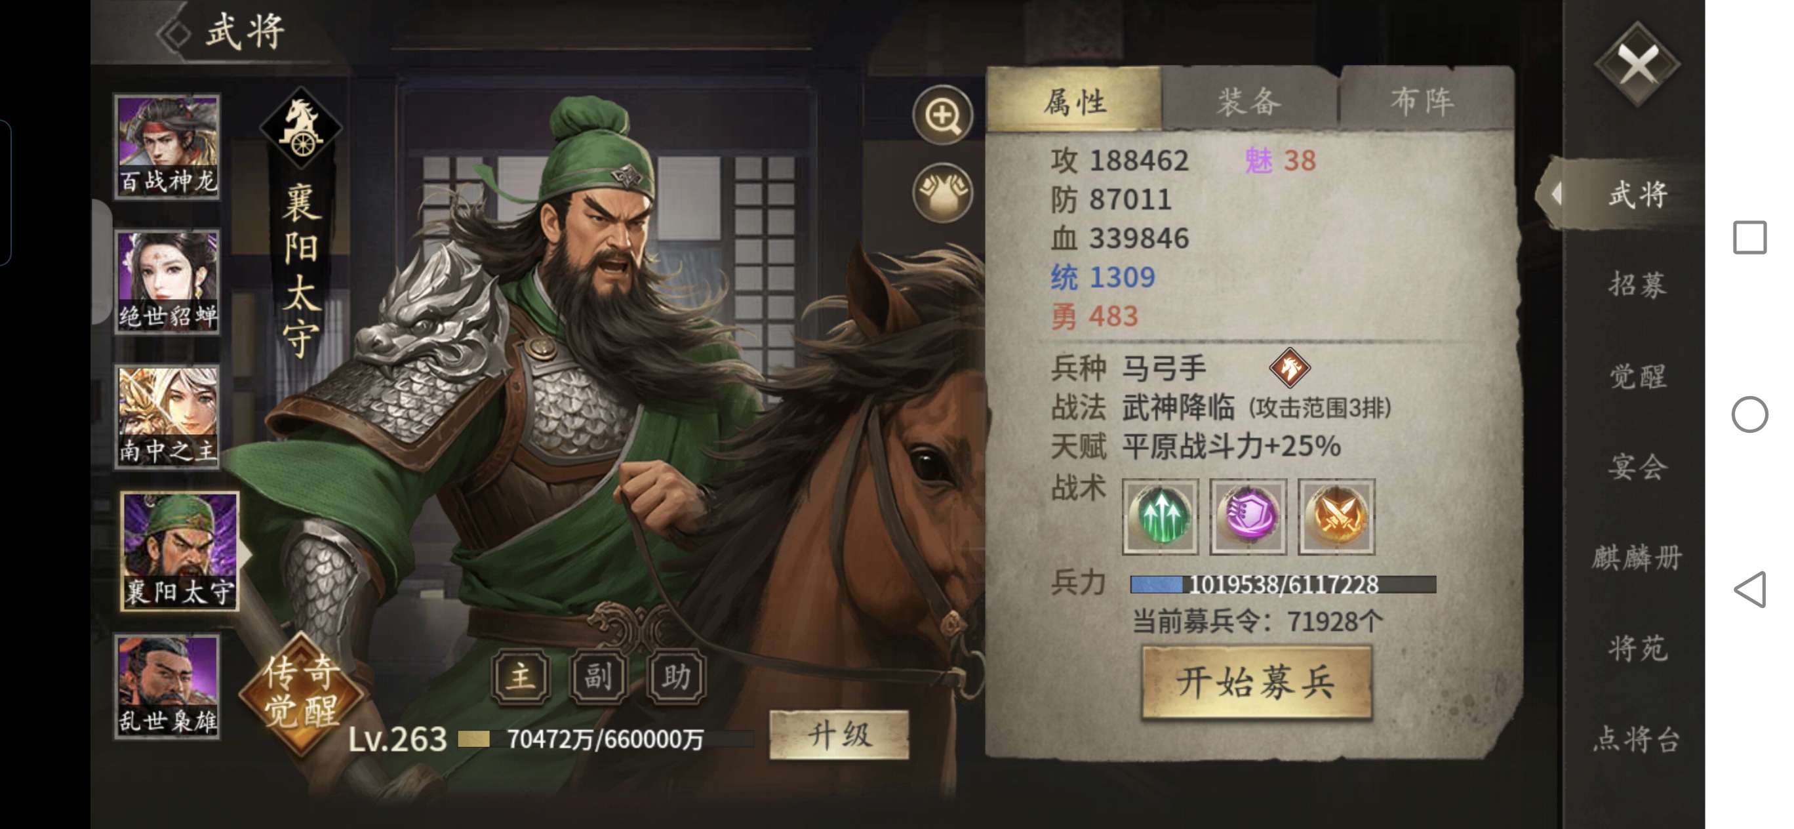Toggle the 助 assistant general slot

676,676
